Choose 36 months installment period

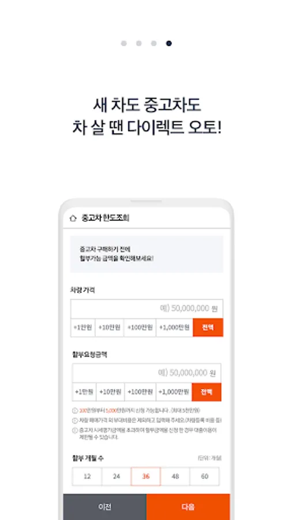point(145,477)
